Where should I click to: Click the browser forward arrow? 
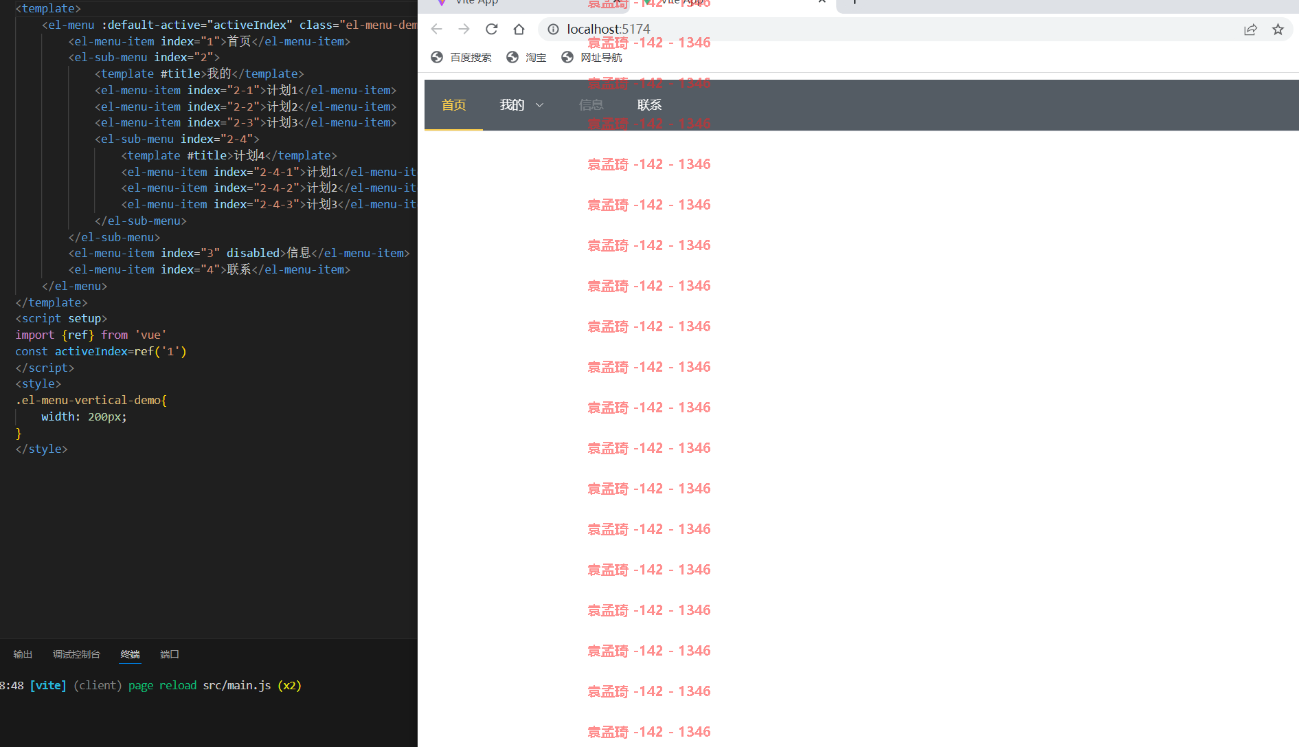pos(464,29)
